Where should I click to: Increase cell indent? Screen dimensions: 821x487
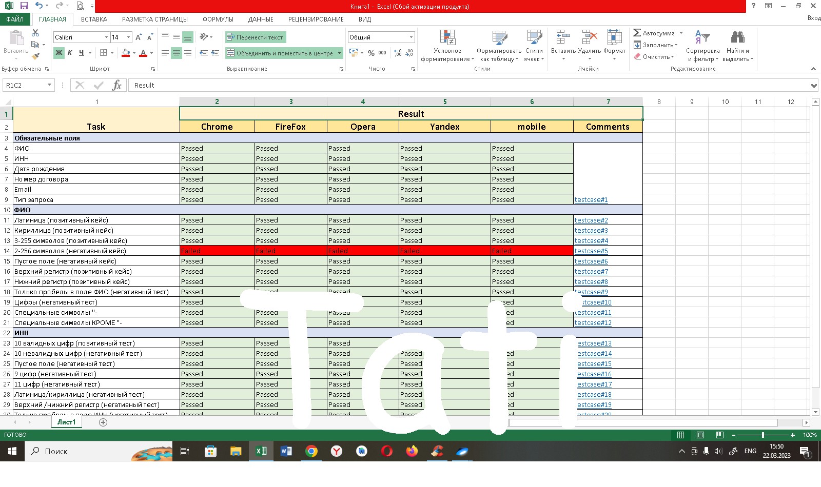pyautogui.click(x=215, y=53)
